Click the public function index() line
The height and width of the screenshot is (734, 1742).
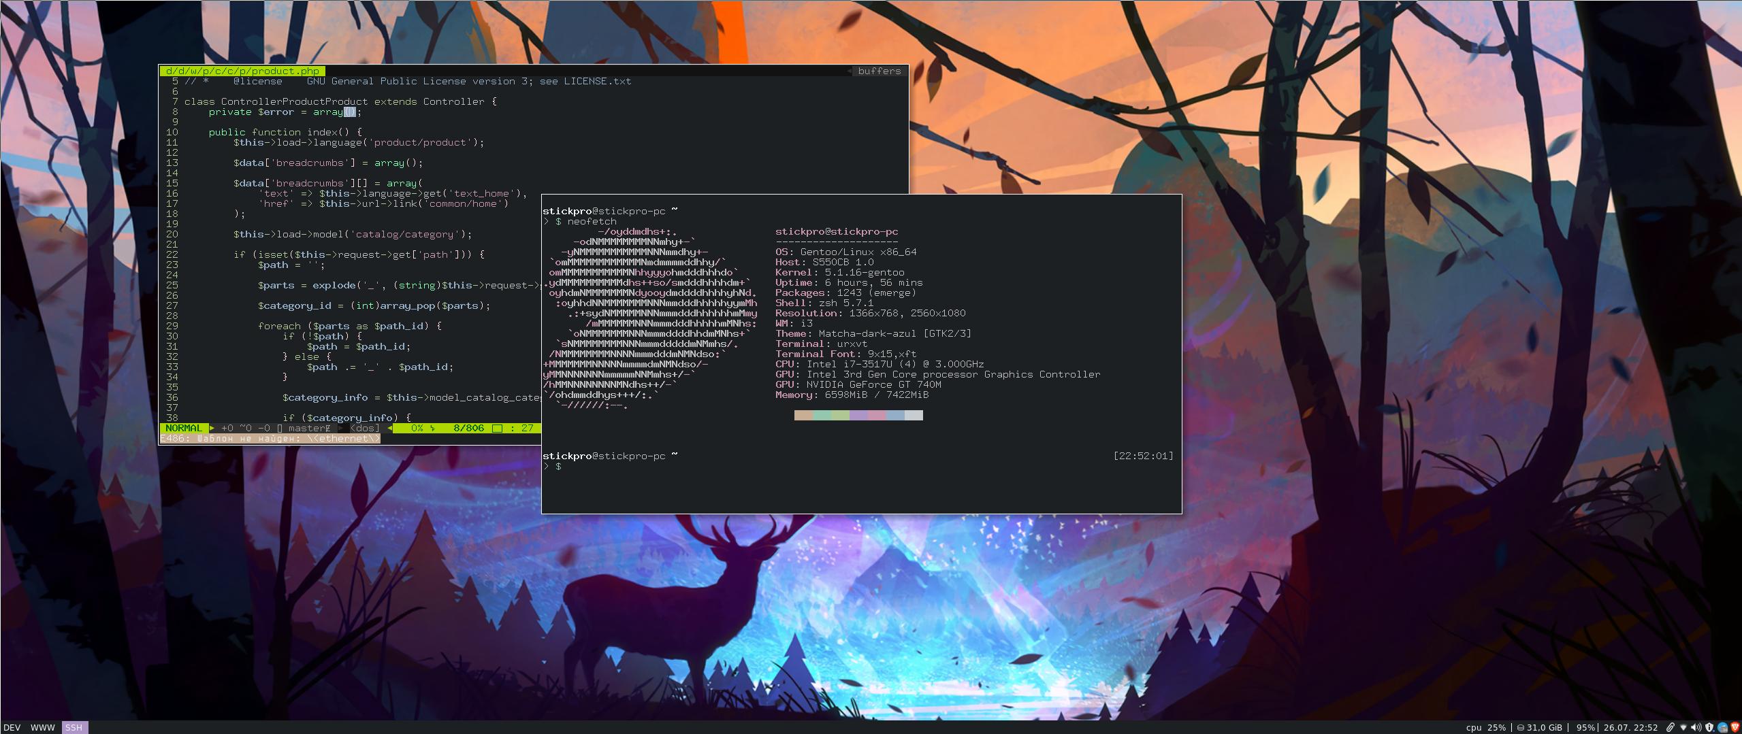[x=285, y=132]
